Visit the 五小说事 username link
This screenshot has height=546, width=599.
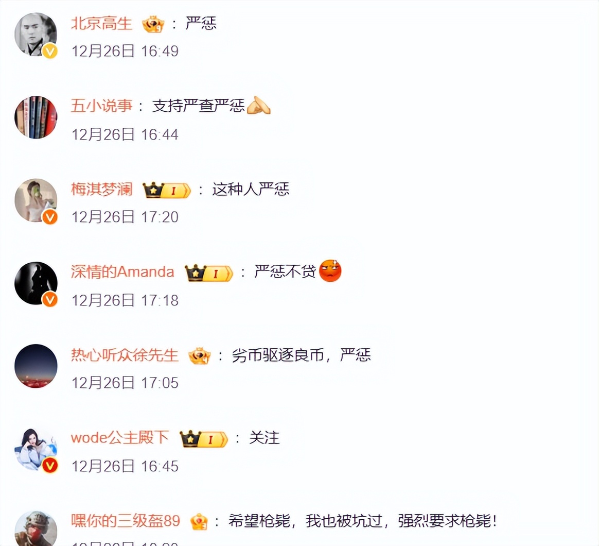(101, 106)
